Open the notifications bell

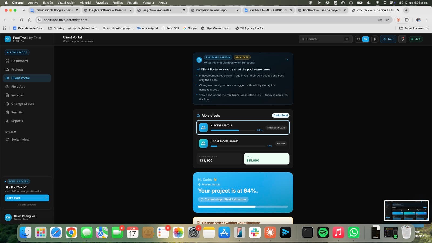click(402, 39)
